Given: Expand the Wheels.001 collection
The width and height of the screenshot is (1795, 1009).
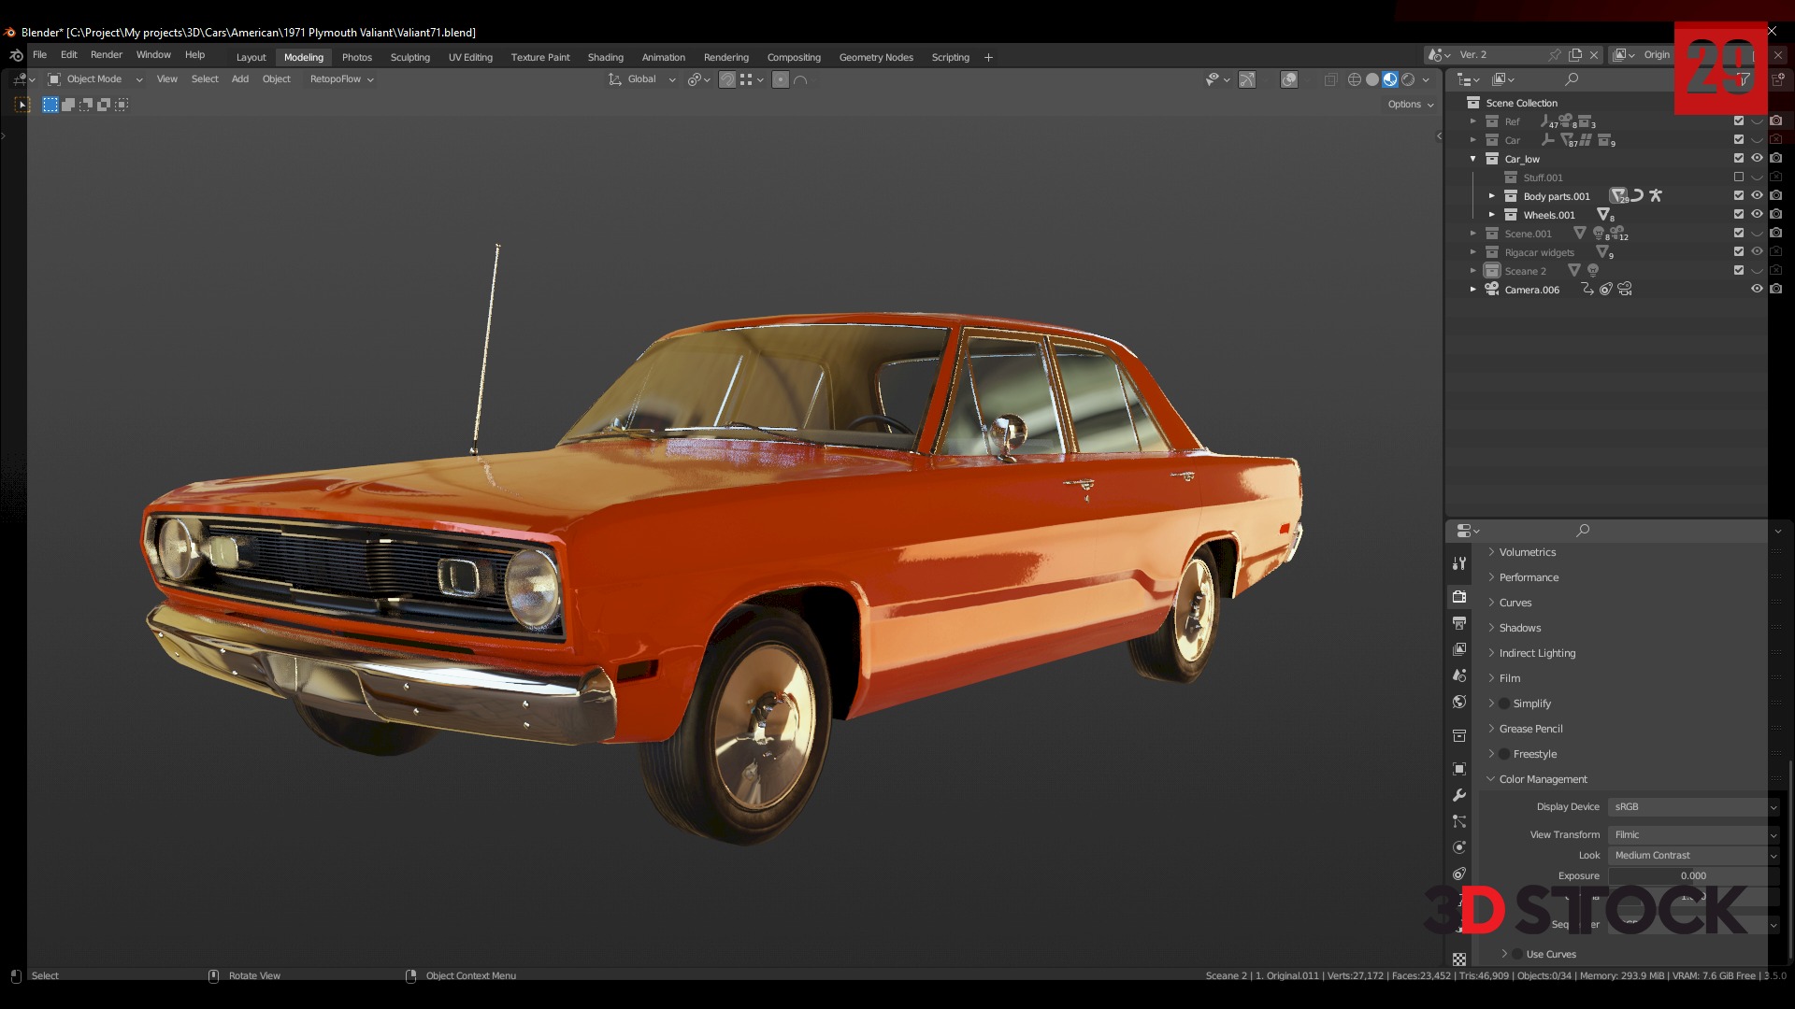Looking at the screenshot, I should [1492, 215].
